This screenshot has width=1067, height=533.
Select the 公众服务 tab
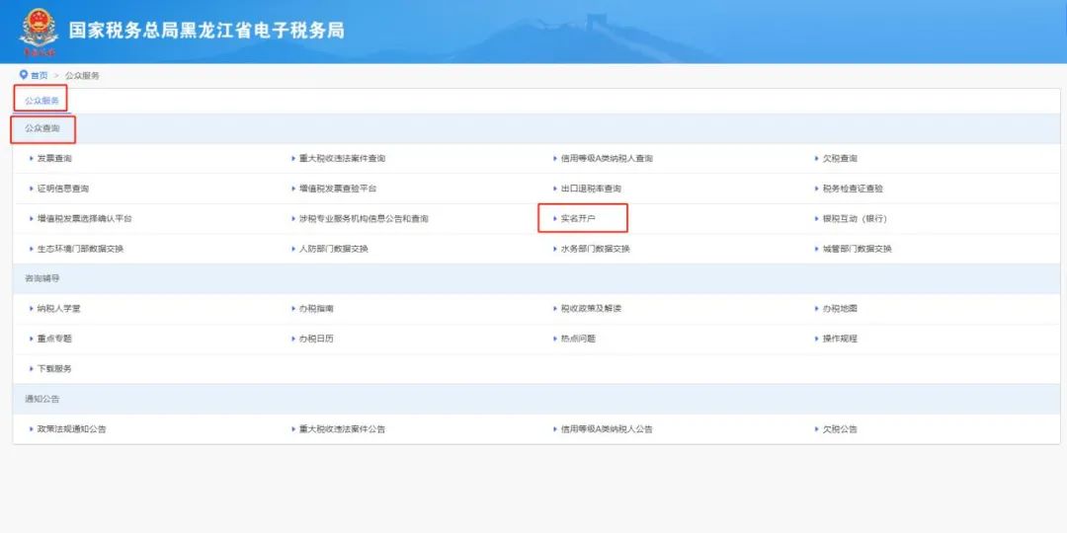click(42, 101)
